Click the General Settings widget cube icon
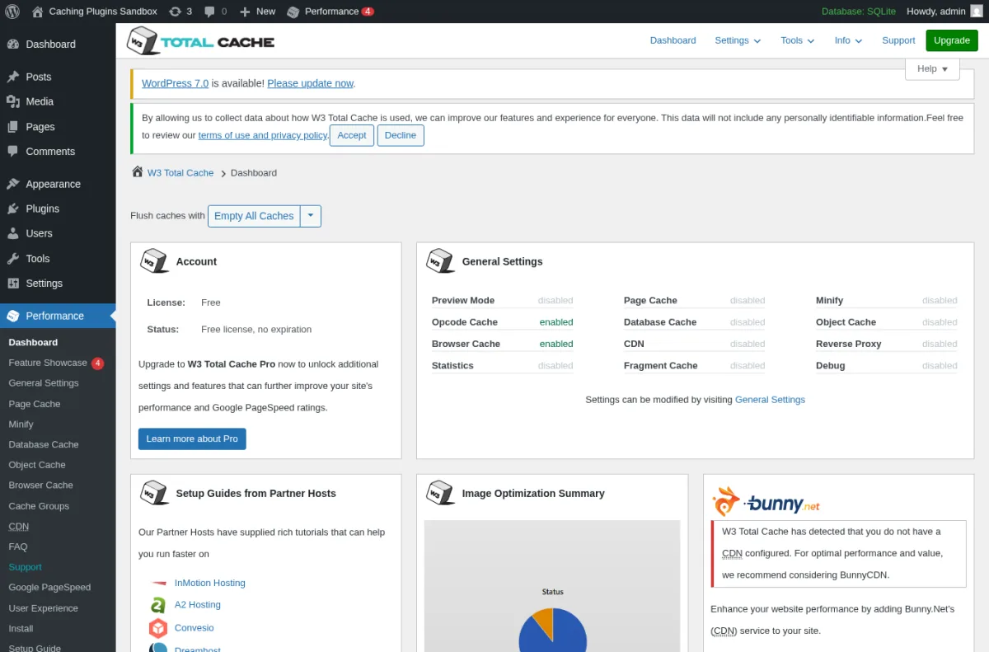Image resolution: width=989 pixels, height=652 pixels. click(x=440, y=260)
